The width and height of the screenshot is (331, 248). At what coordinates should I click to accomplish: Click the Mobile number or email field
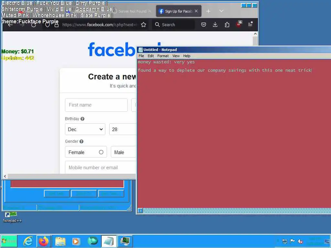[x=101, y=168]
